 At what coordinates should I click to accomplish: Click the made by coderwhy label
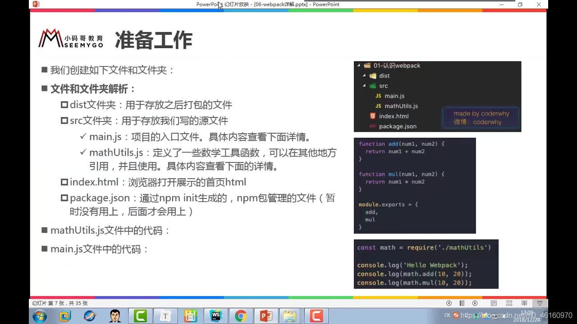(481, 113)
